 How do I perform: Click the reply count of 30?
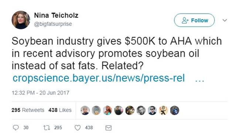click(x=26, y=128)
